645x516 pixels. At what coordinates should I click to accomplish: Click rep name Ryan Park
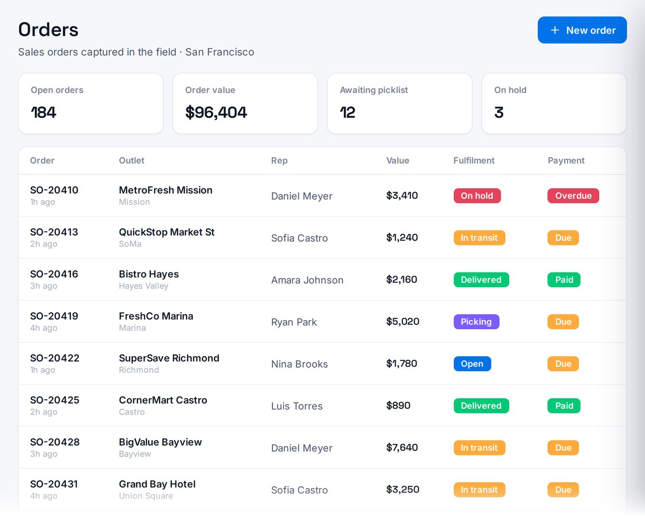click(294, 322)
